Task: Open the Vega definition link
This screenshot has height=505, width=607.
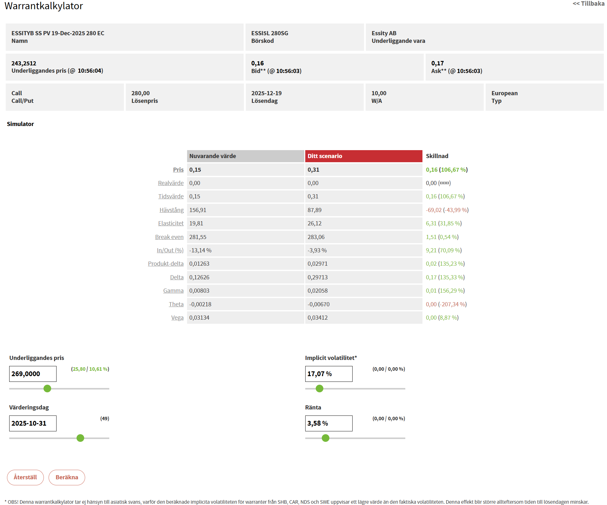Action: coord(177,317)
